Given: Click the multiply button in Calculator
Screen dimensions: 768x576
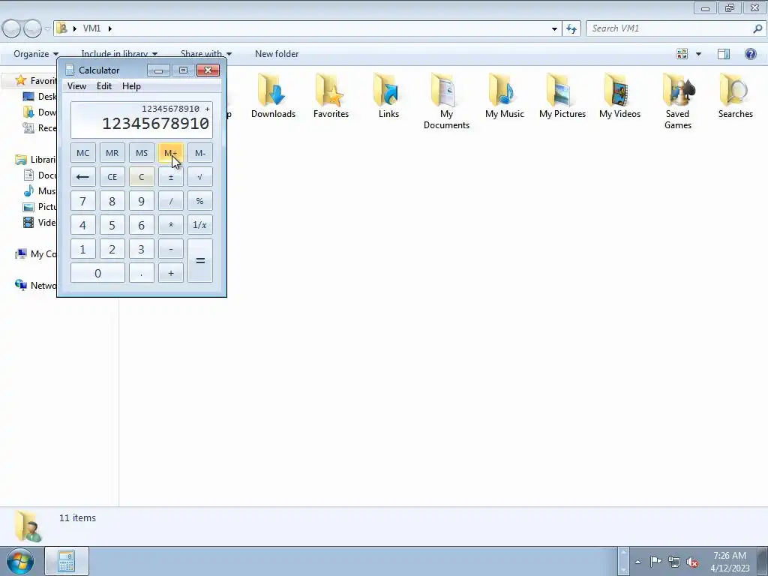Looking at the screenshot, I should 171,225.
